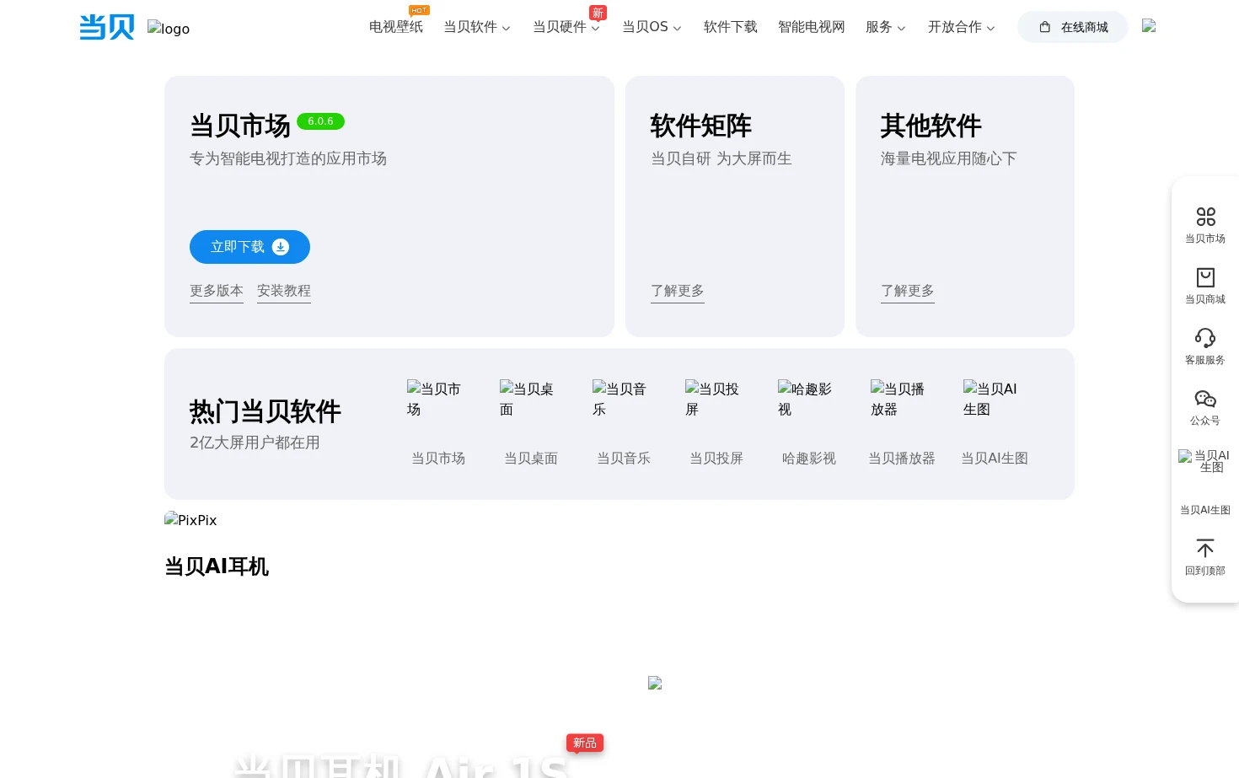The height and width of the screenshot is (778, 1239).
Task: Click the secondary logo image in header
Action: click(169, 29)
